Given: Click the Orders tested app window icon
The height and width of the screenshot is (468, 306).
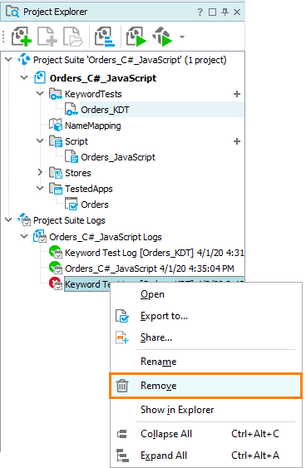Looking at the screenshot, I should click(x=72, y=204).
